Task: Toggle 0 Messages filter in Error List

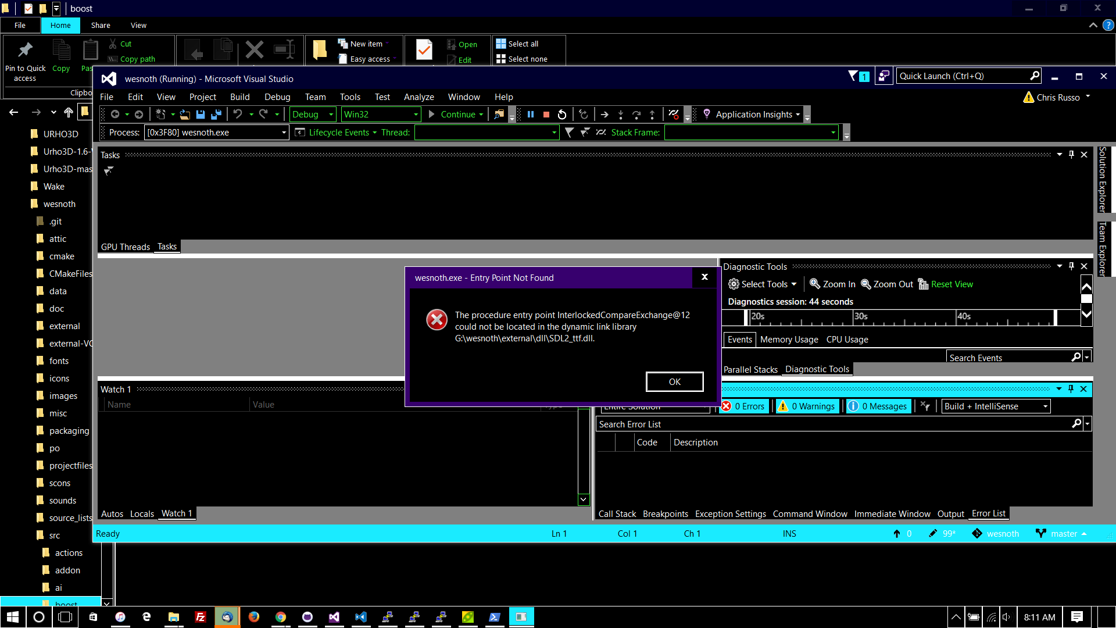Action: coord(878,406)
